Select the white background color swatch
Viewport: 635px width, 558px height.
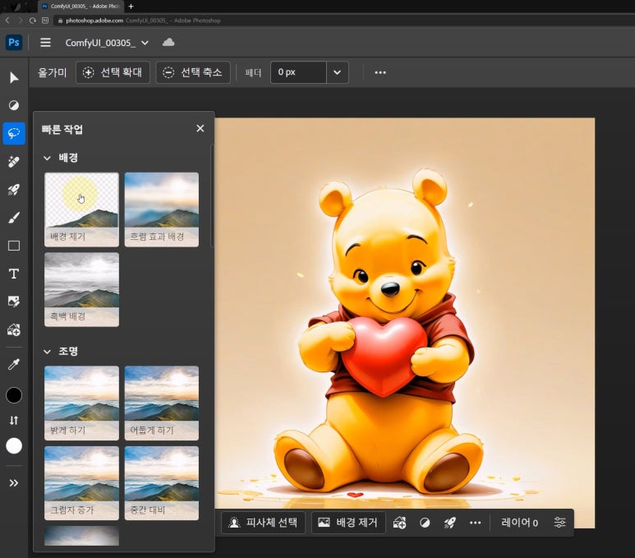tap(14, 445)
